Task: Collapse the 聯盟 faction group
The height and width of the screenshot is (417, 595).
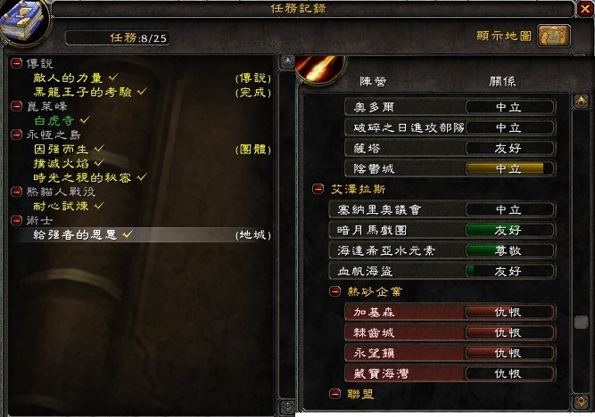Action: (335, 394)
